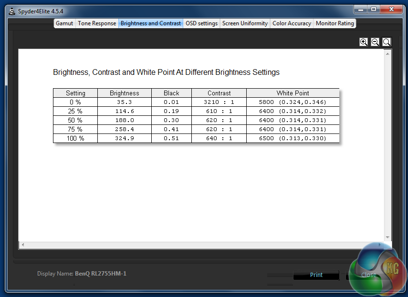Open the Color Accuracy tab
Viewport: 408px width, 297px height.
(292, 23)
